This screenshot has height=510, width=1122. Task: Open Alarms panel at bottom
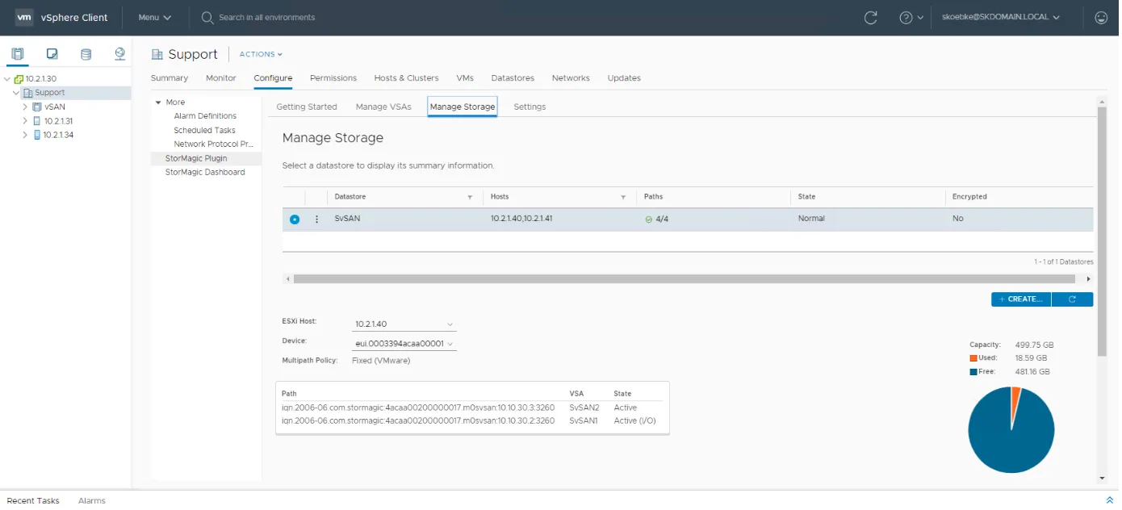[x=92, y=500]
